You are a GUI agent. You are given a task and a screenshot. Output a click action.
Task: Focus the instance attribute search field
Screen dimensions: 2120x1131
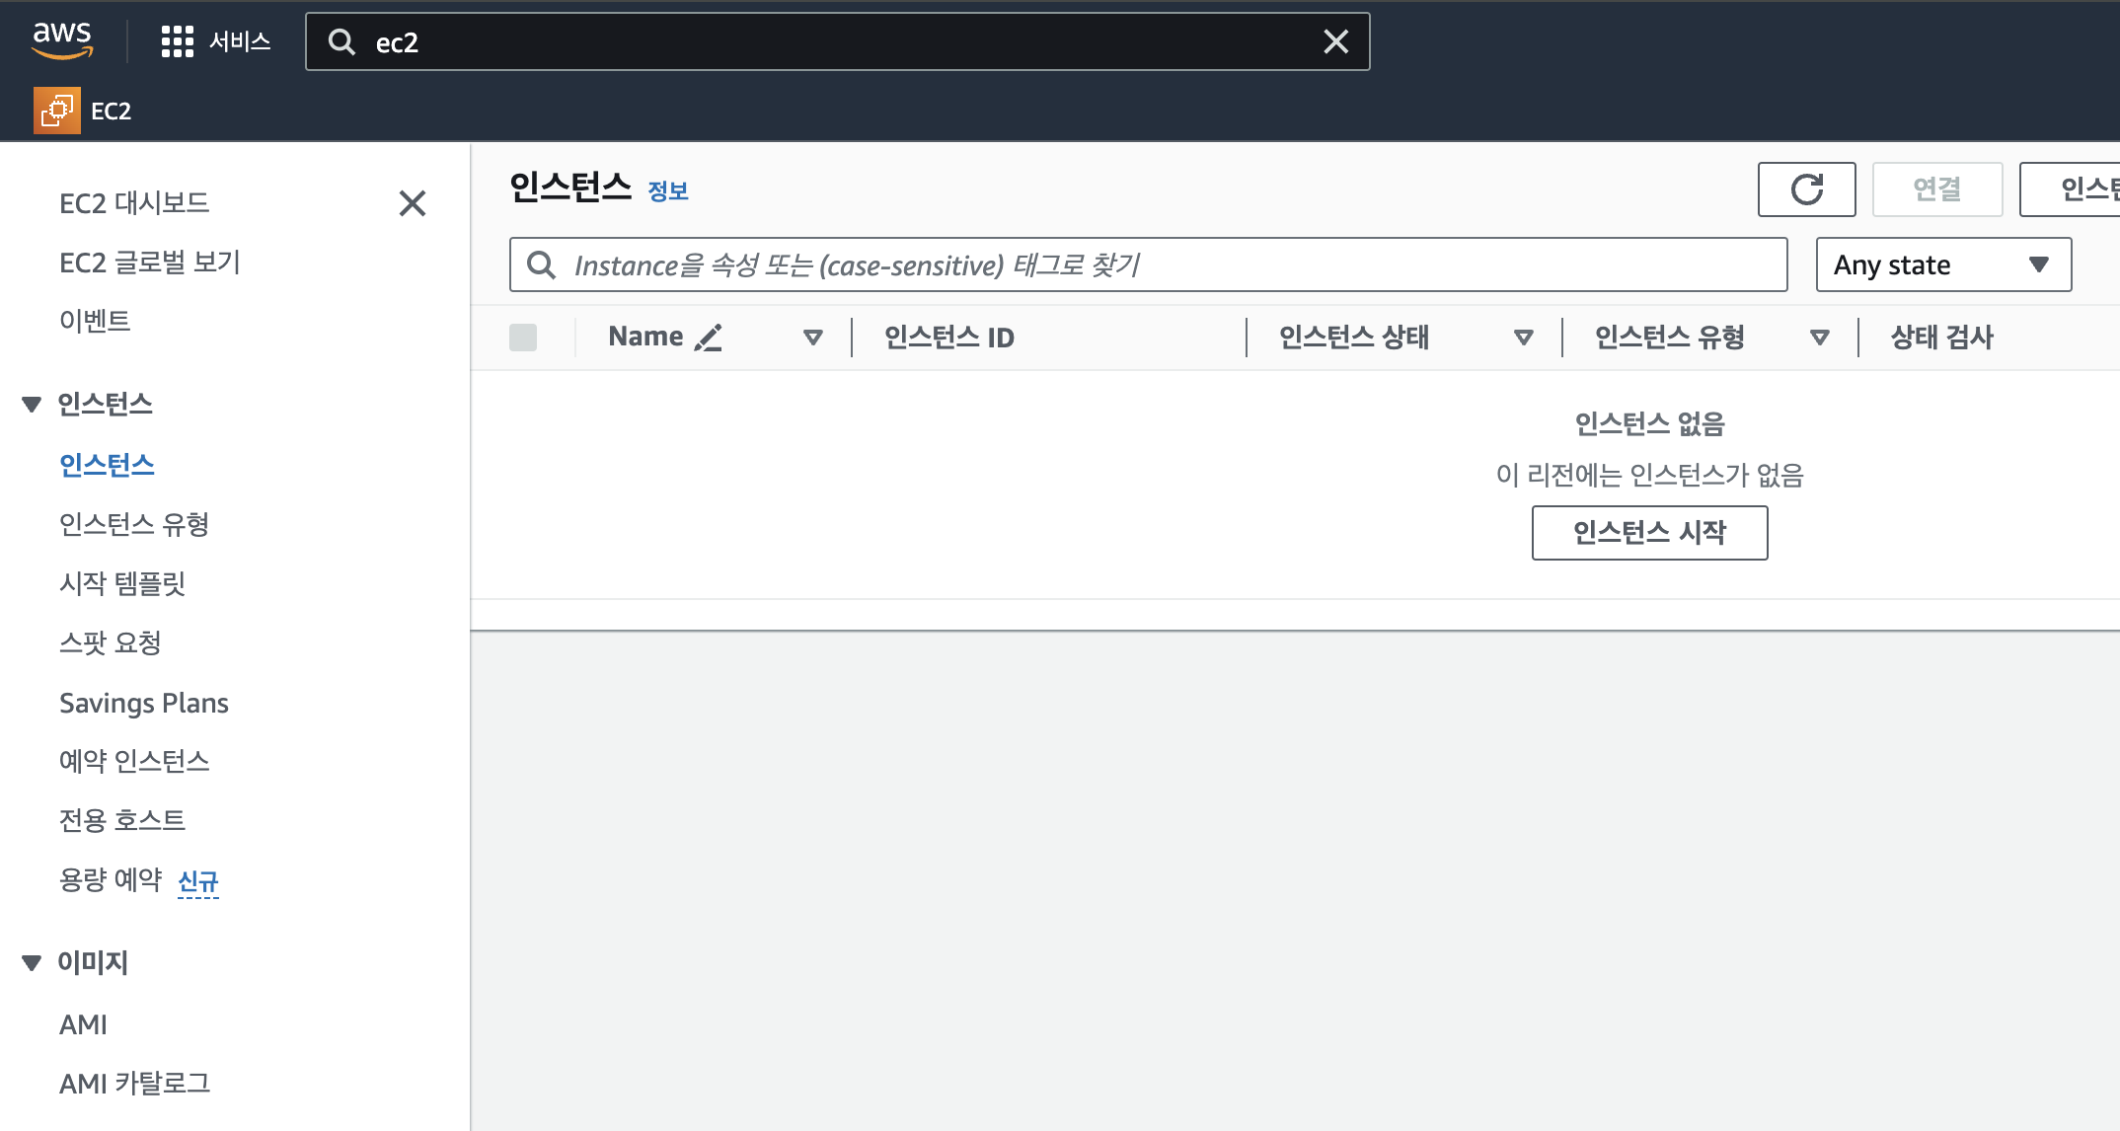coord(1165,264)
